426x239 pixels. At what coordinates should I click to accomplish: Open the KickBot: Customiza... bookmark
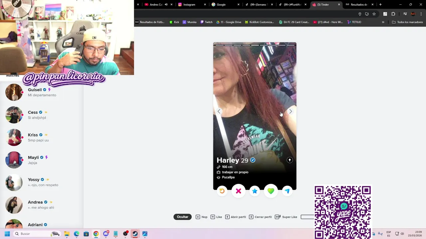[x=259, y=22]
